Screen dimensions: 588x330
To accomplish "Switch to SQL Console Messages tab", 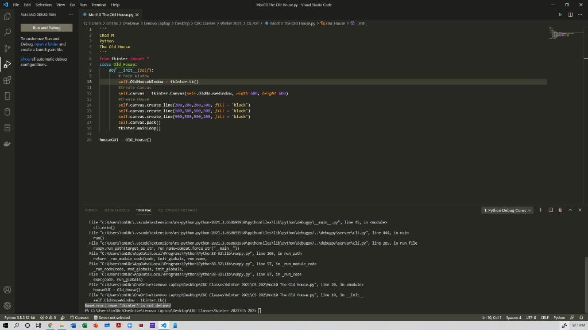I will click(177, 210).
